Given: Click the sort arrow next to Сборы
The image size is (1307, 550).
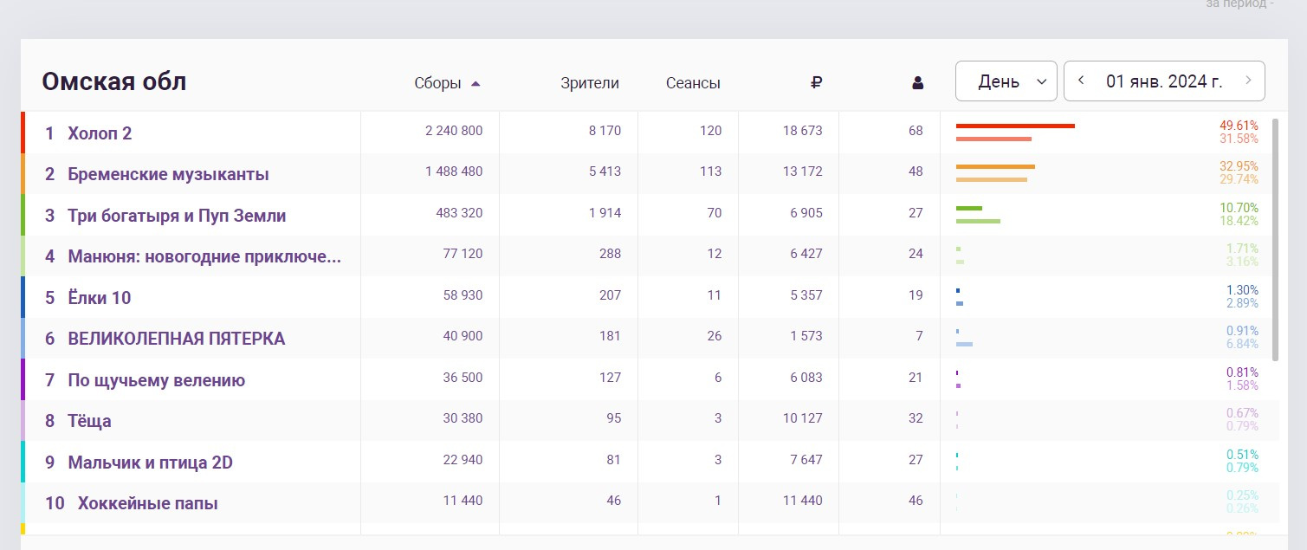Looking at the screenshot, I should coord(476,84).
